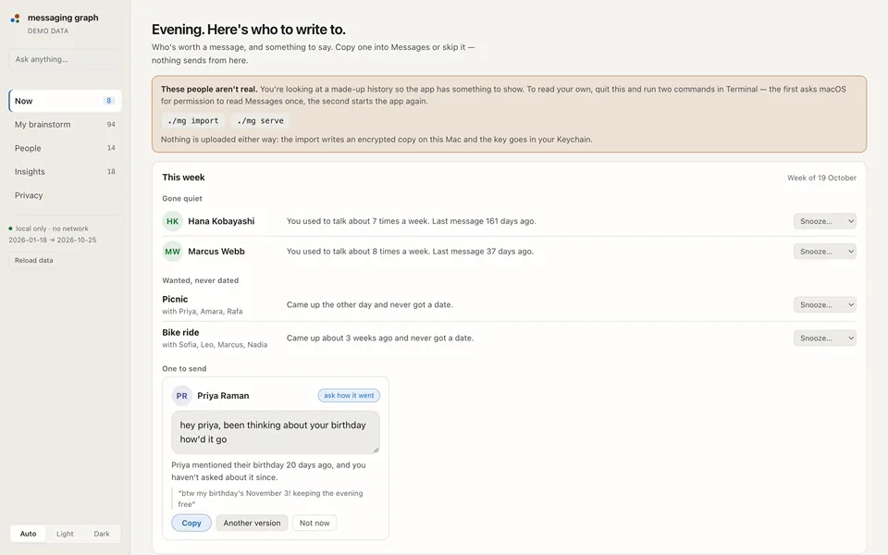The width and height of the screenshot is (888, 555).
Task: Request Another version of the message
Action: click(x=252, y=523)
